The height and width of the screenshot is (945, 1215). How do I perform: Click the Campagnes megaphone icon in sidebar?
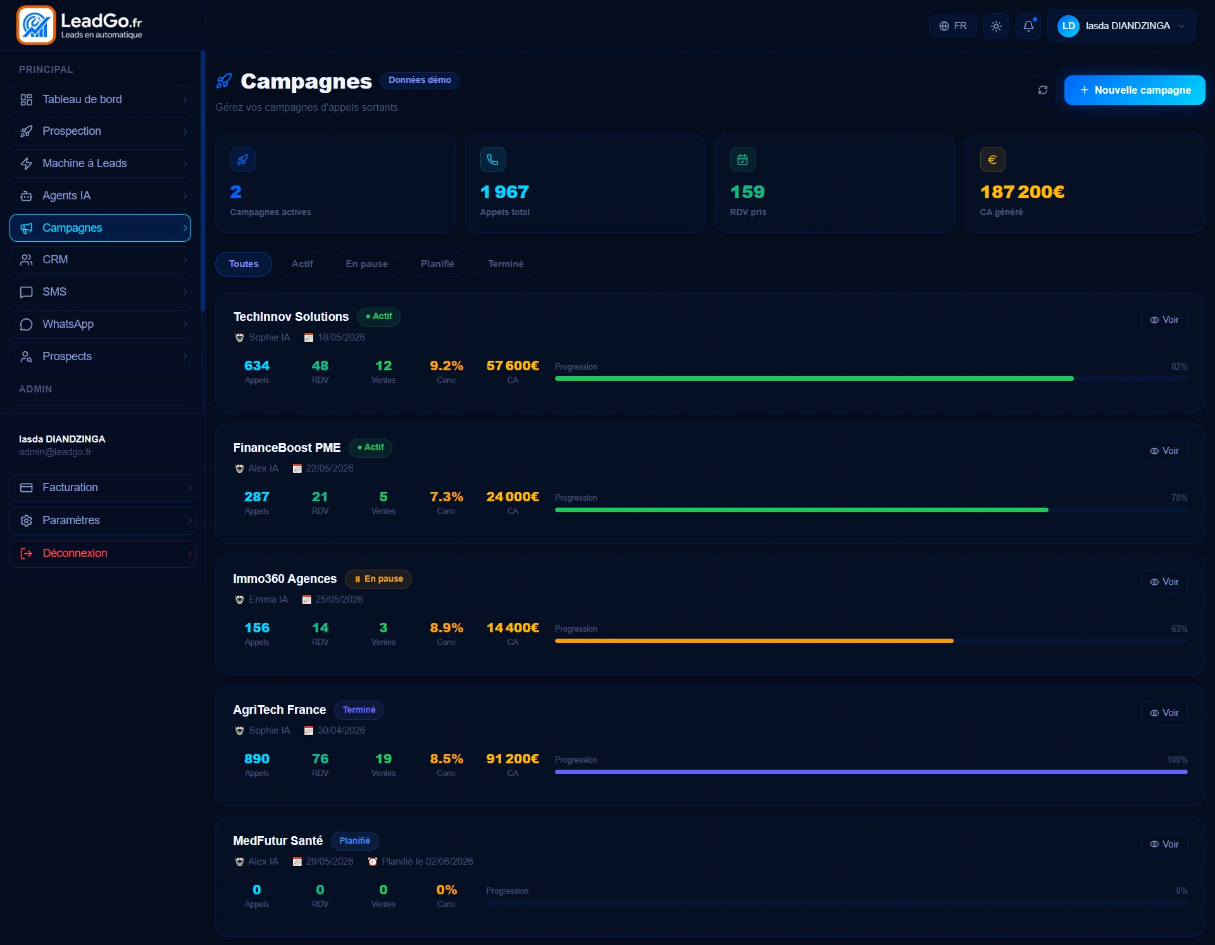pos(27,228)
